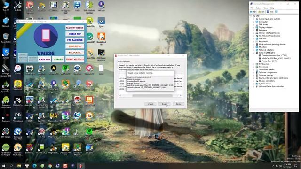
Task: Click the RELOCK BL button
Action: tap(75, 52)
